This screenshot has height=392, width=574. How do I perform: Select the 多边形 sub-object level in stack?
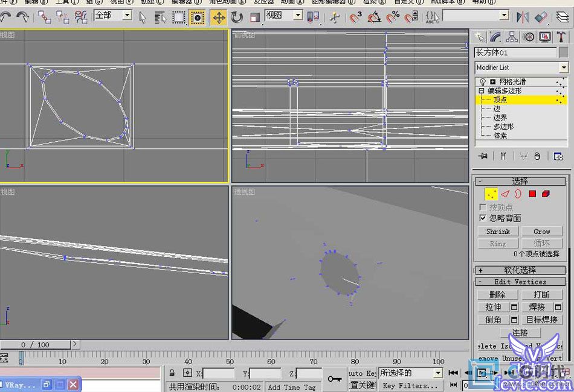[x=503, y=127]
